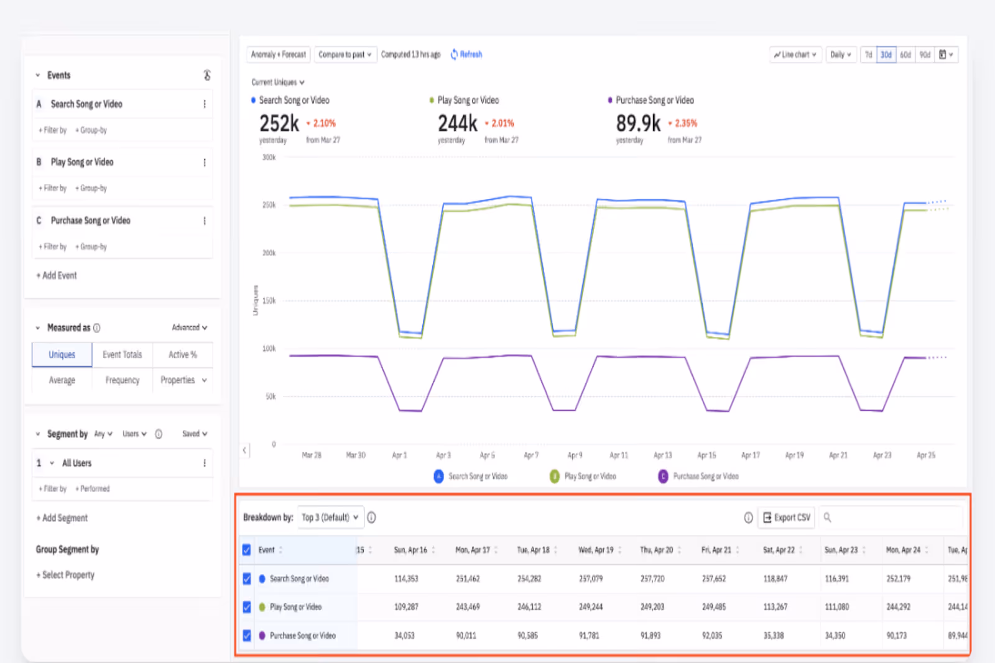Open options menu for Search Song or Video event
The width and height of the screenshot is (995, 663).
click(205, 104)
